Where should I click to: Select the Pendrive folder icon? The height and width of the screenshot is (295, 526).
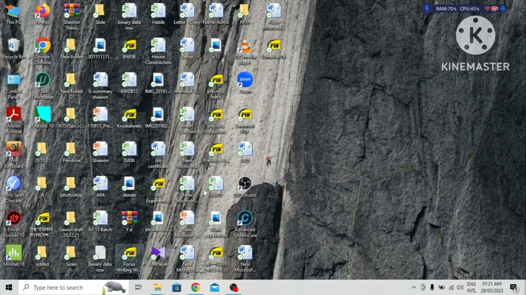[x=72, y=152]
